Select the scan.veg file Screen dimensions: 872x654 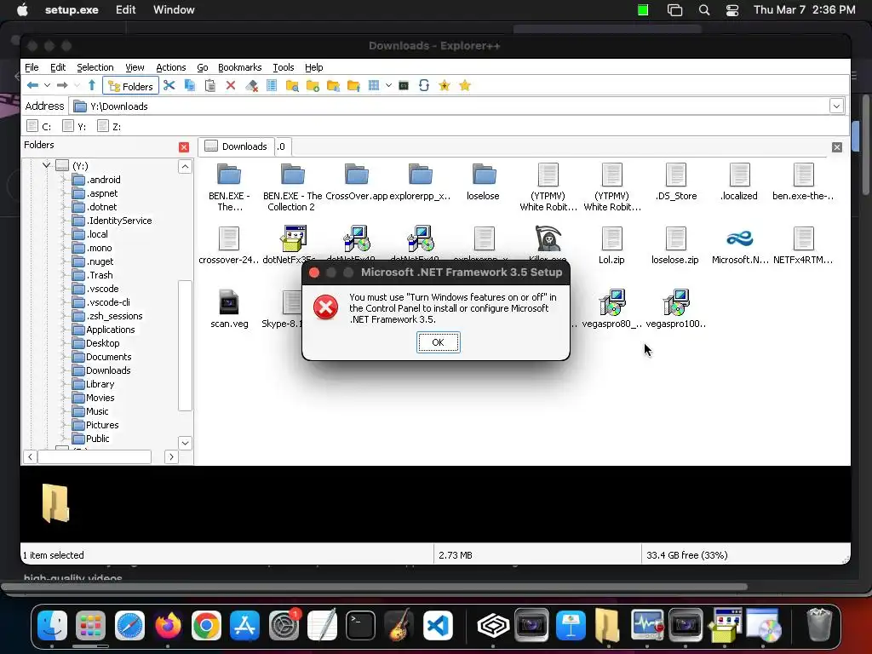tap(229, 309)
